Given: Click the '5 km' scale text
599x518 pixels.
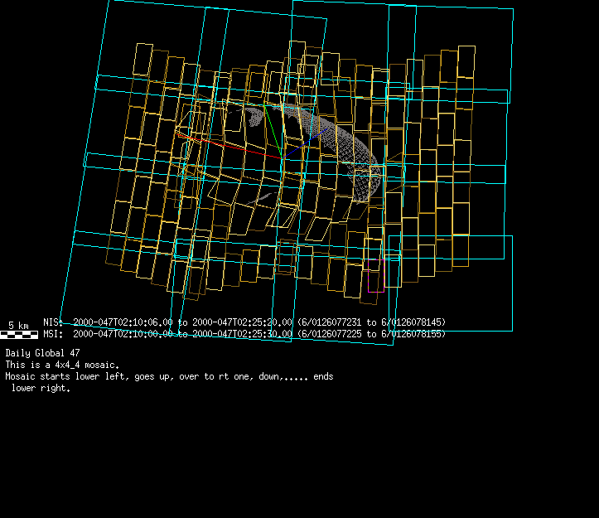Looking at the screenshot, I should [18, 325].
